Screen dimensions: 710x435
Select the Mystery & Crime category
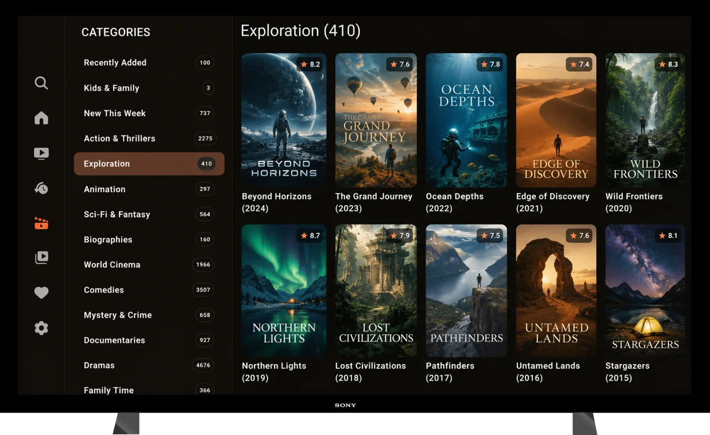(149, 315)
